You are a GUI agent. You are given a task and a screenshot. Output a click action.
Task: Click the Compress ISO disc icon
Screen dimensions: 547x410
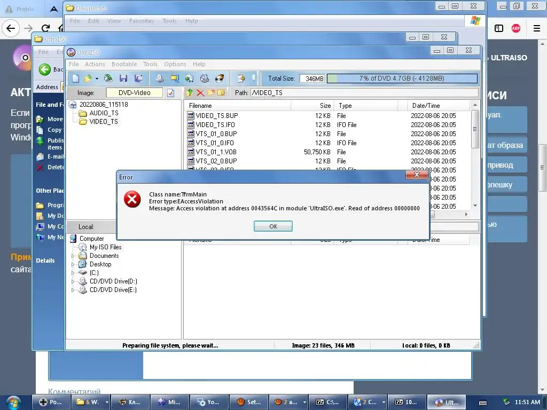190,78
